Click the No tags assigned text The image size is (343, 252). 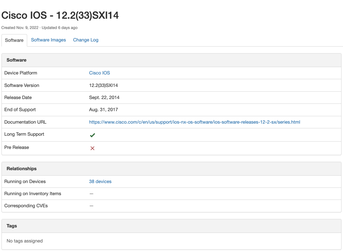(25, 241)
